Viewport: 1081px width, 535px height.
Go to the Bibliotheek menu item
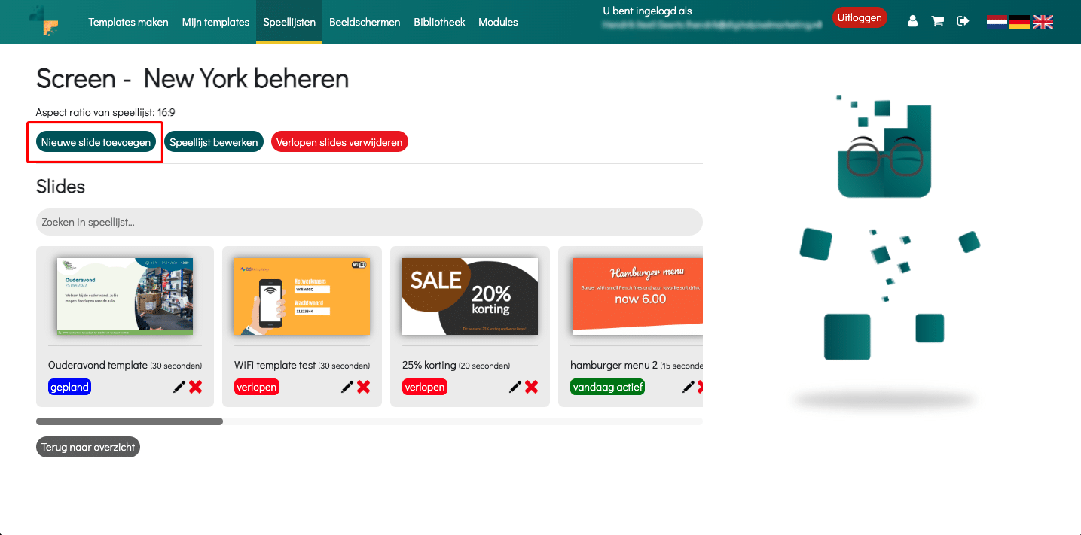(439, 22)
